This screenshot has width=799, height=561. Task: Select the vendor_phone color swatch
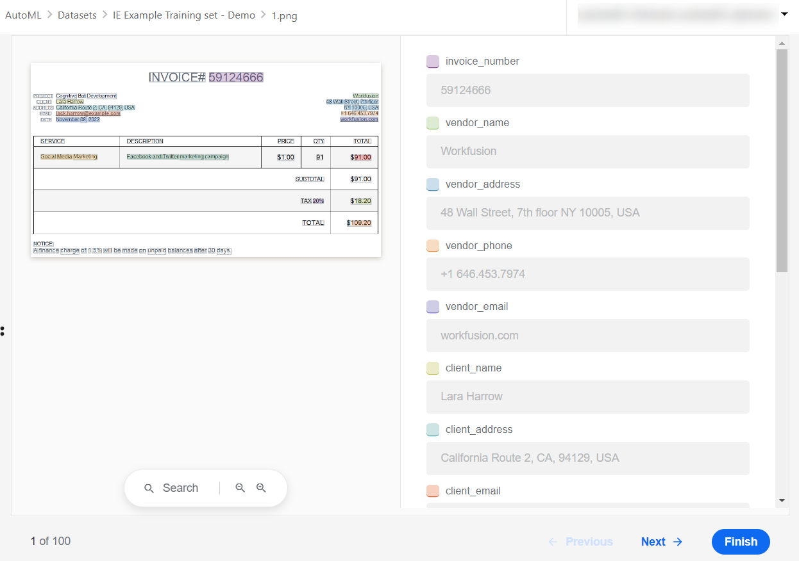click(x=433, y=246)
